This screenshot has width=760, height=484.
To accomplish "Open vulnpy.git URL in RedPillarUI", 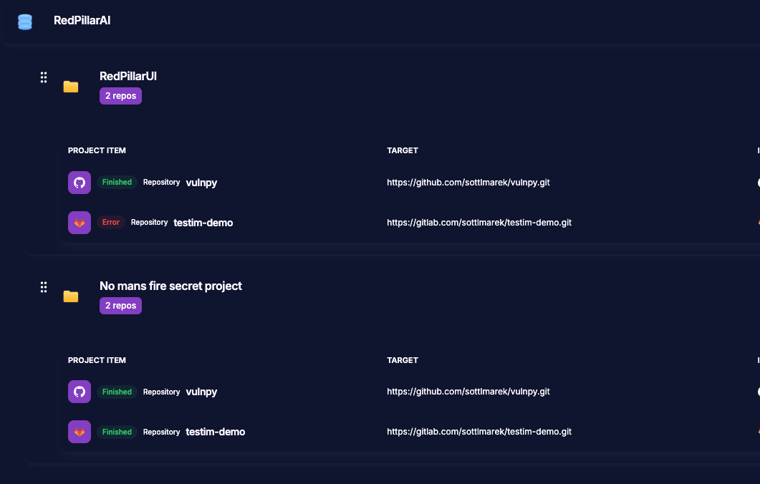I will pyautogui.click(x=468, y=183).
